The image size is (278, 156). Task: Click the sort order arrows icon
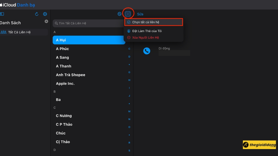point(120,14)
